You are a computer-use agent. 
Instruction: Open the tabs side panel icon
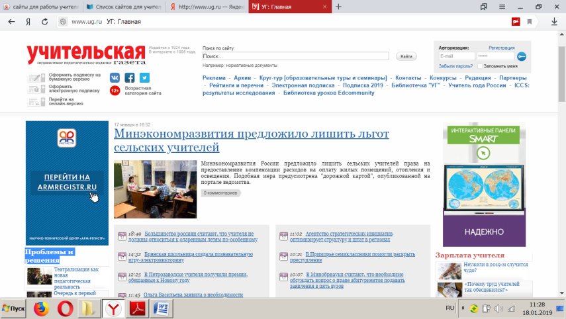(484, 7)
